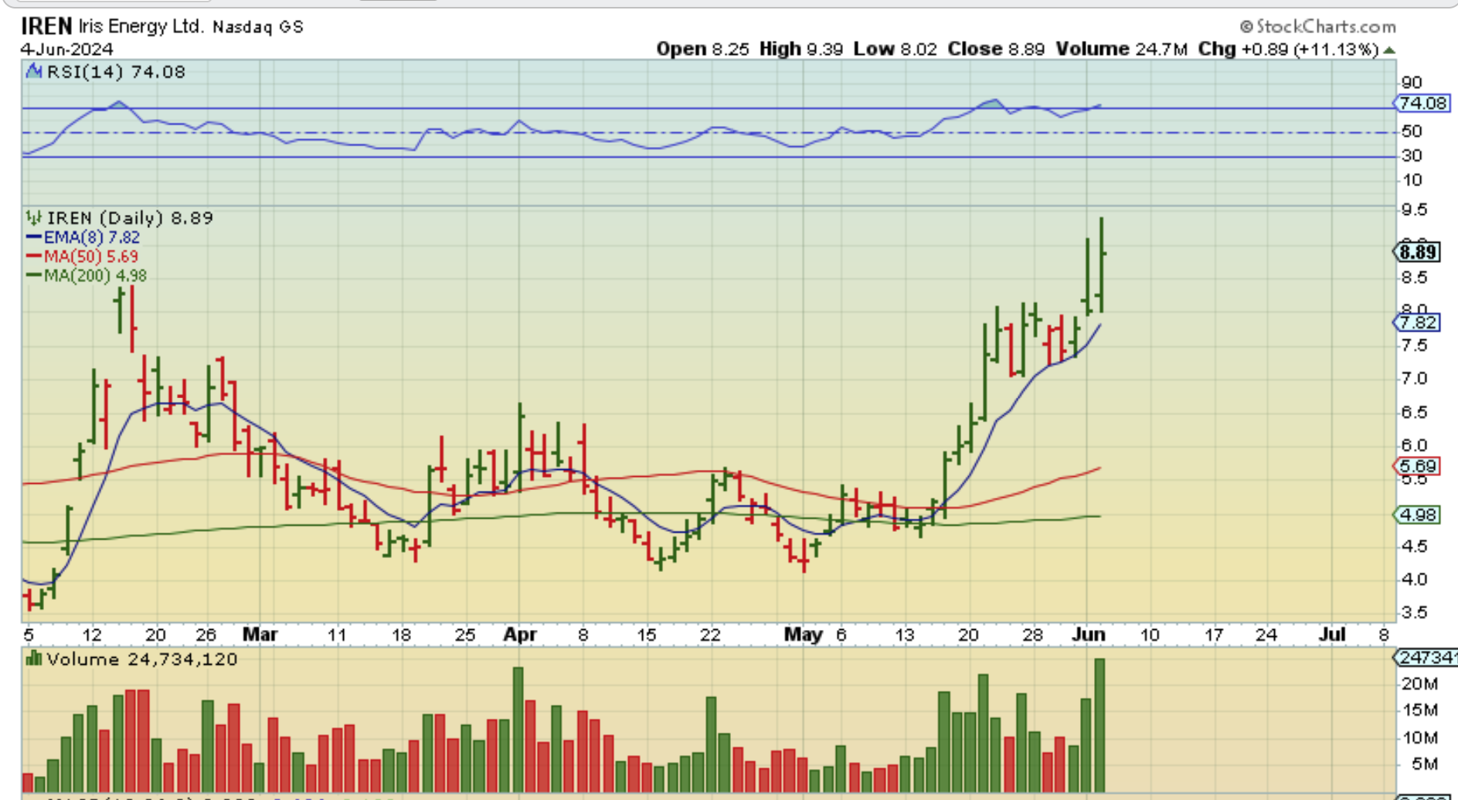
Task: Click the 20M label on the volume axis
Action: coord(1420,684)
